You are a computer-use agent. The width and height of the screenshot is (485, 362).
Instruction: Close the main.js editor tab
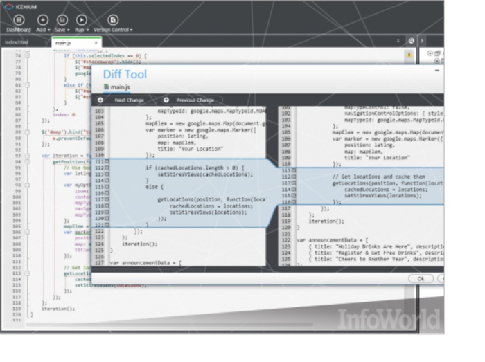tap(96, 43)
